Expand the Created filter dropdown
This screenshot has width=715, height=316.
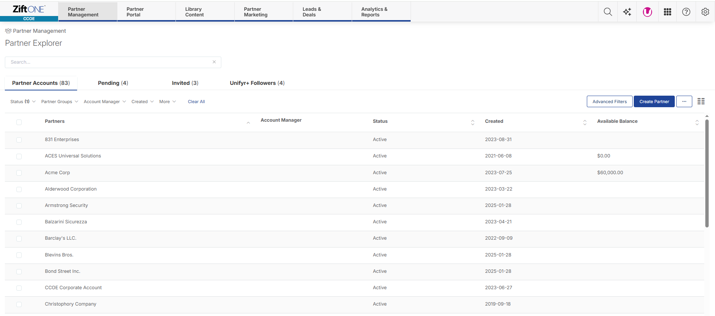coord(142,102)
